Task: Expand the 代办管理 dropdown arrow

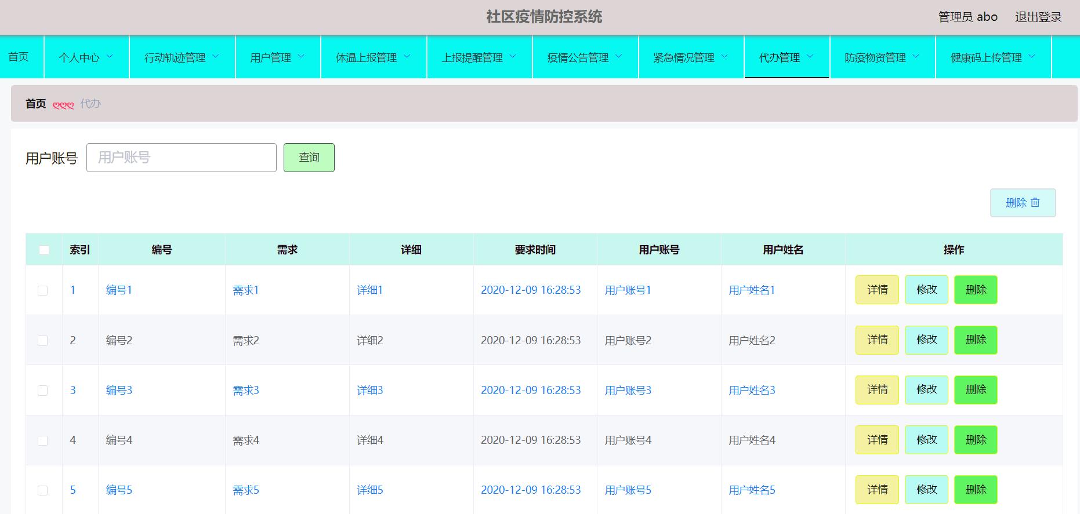Action: pos(810,57)
